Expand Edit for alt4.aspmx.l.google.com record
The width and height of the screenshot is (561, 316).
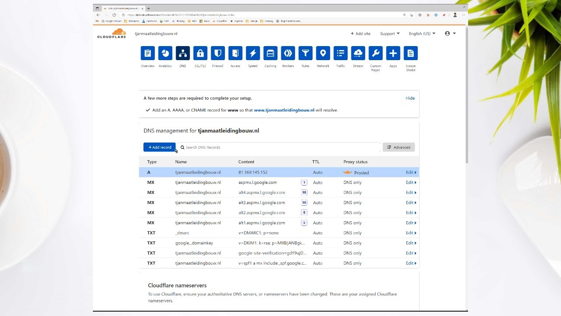pos(411,193)
